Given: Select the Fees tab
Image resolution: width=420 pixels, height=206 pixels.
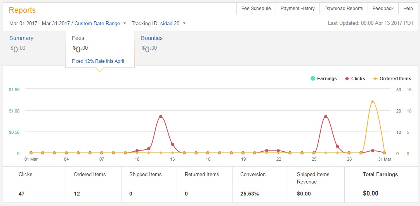Looking at the screenshot, I should tap(78, 38).
